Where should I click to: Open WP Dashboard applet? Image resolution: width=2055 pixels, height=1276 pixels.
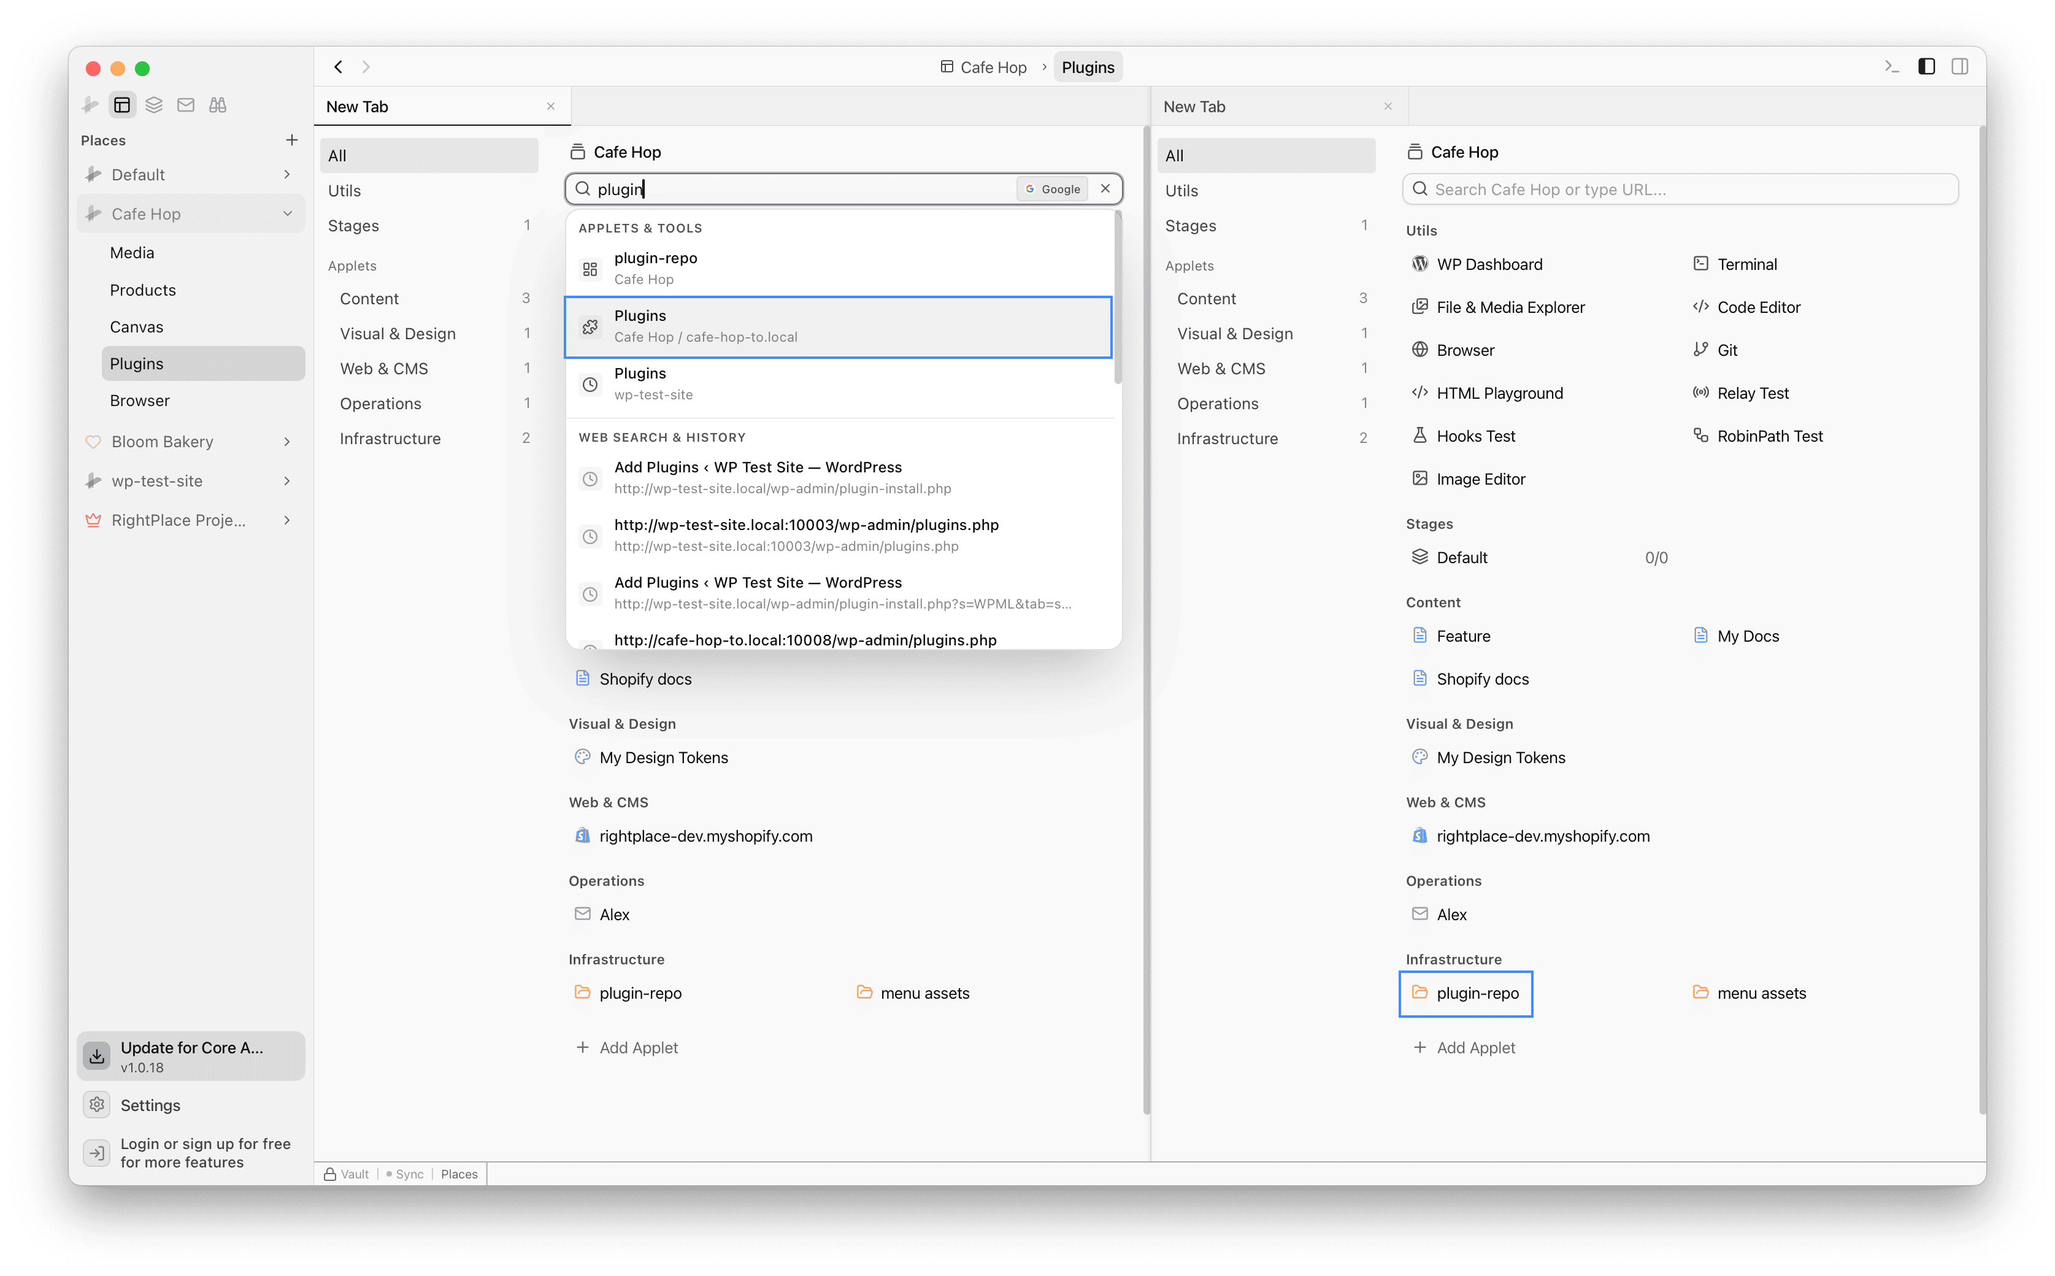click(x=1477, y=264)
